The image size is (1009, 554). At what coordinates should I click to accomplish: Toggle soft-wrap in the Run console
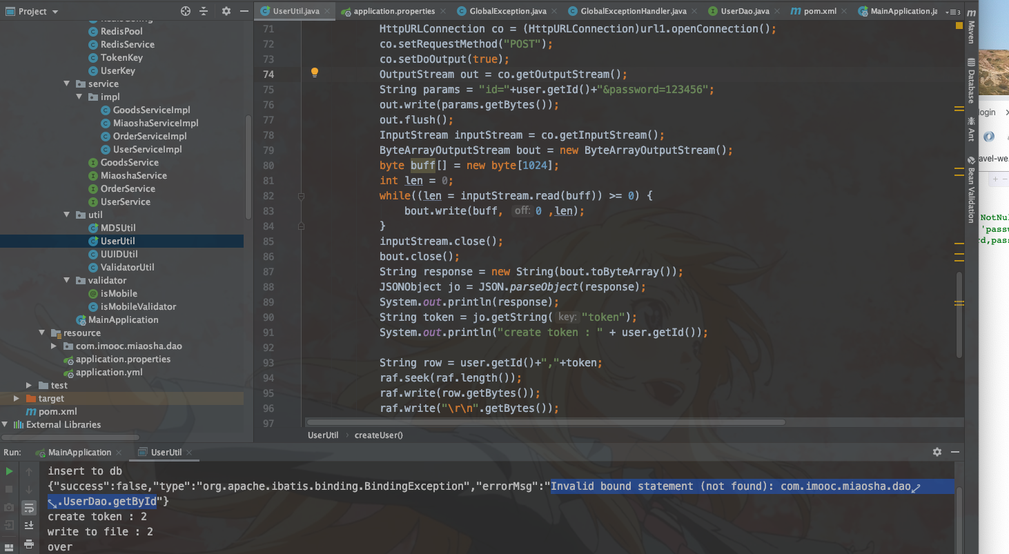(x=29, y=508)
